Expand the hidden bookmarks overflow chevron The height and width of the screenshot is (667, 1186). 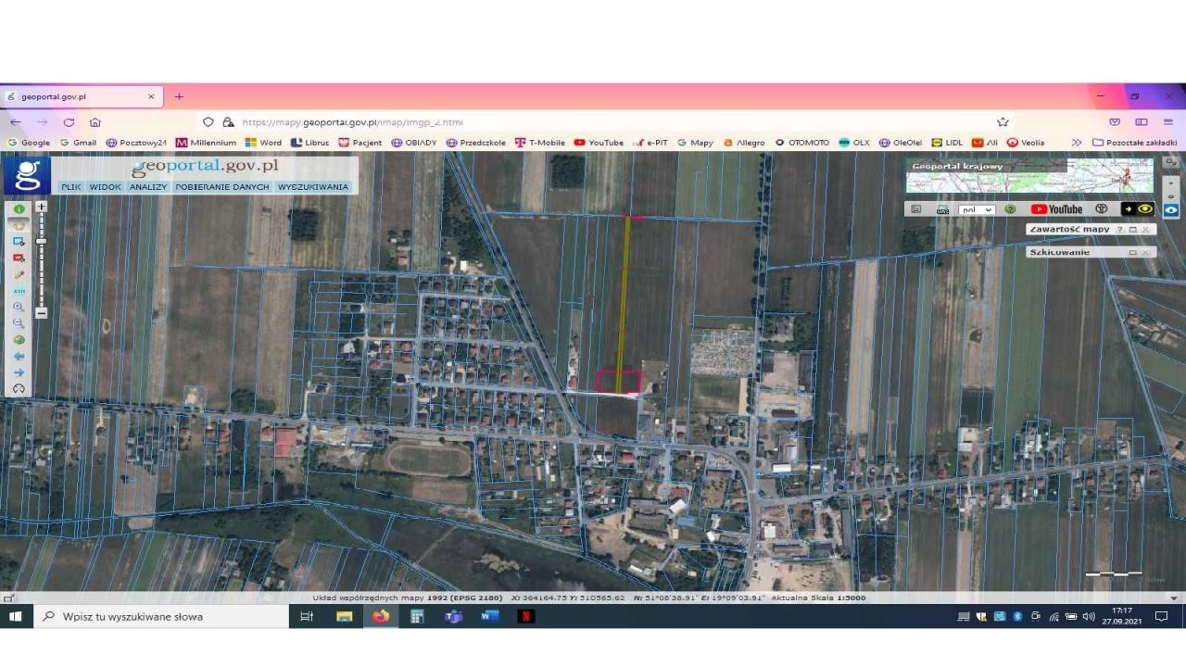1077,143
